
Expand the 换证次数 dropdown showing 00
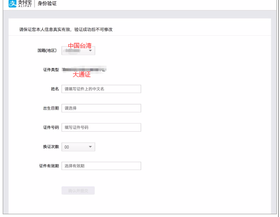78,147
